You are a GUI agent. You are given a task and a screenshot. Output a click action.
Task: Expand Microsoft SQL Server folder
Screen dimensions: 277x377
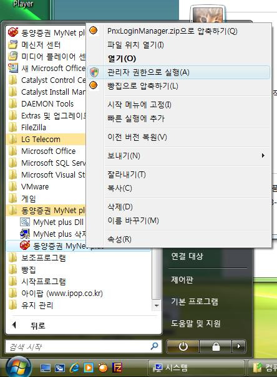tap(46, 163)
